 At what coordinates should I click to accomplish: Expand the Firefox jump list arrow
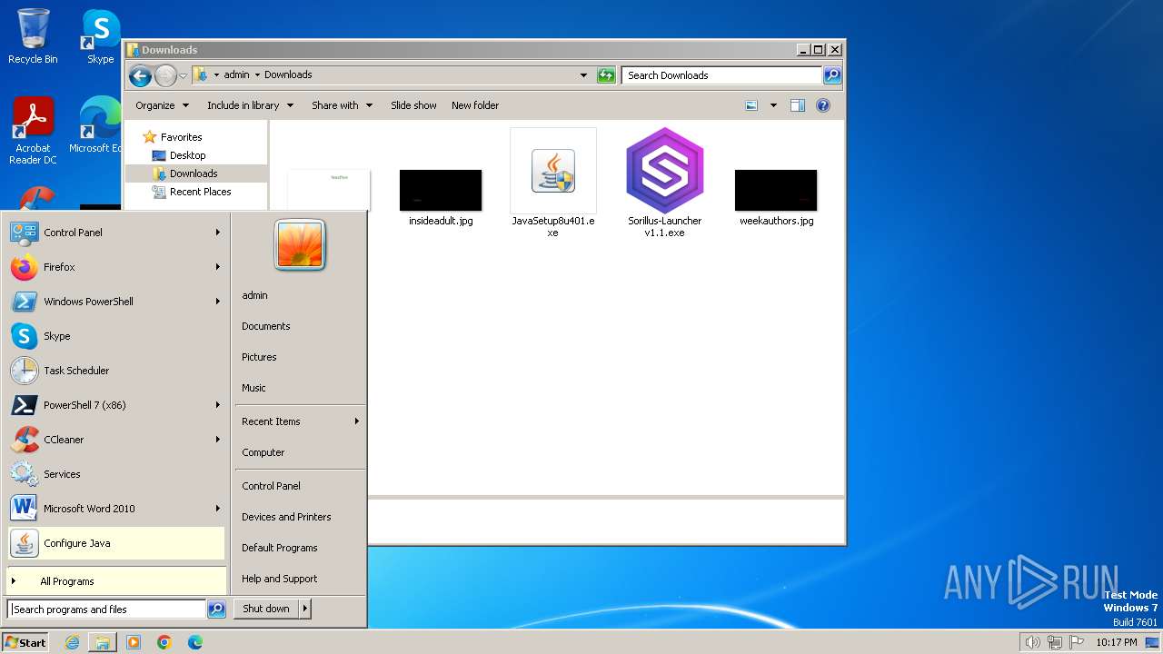click(x=218, y=267)
